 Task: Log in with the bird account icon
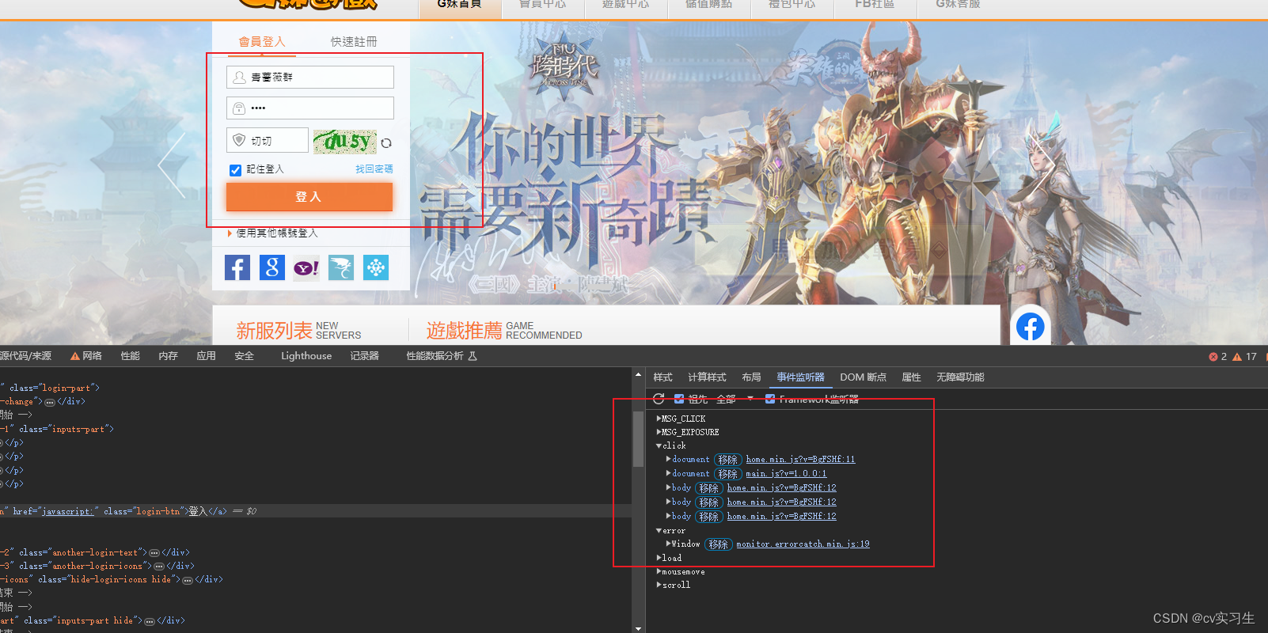pos(341,267)
